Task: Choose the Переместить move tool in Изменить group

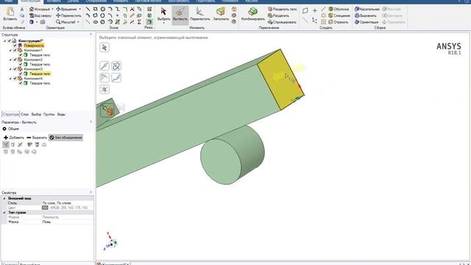Action: [x=199, y=15]
